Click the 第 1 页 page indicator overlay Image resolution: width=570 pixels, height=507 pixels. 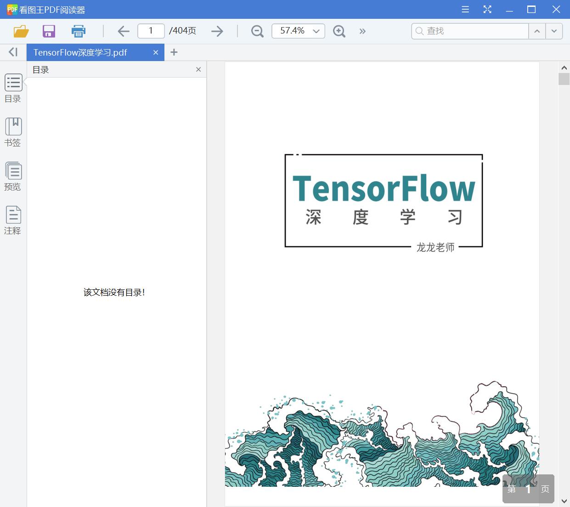pyautogui.click(x=528, y=489)
